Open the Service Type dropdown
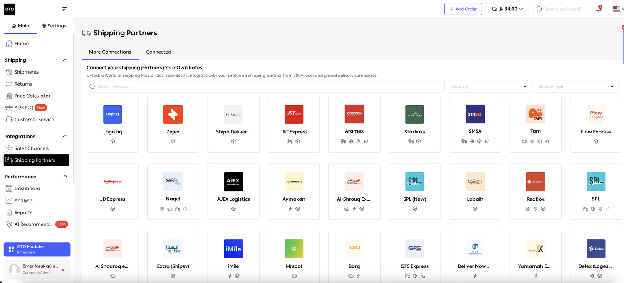This screenshot has width=624, height=283. pyautogui.click(x=577, y=86)
